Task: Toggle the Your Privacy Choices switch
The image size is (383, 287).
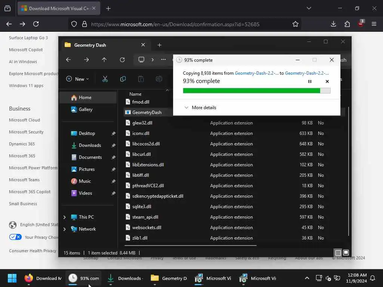Action: pyautogui.click(x=15, y=237)
